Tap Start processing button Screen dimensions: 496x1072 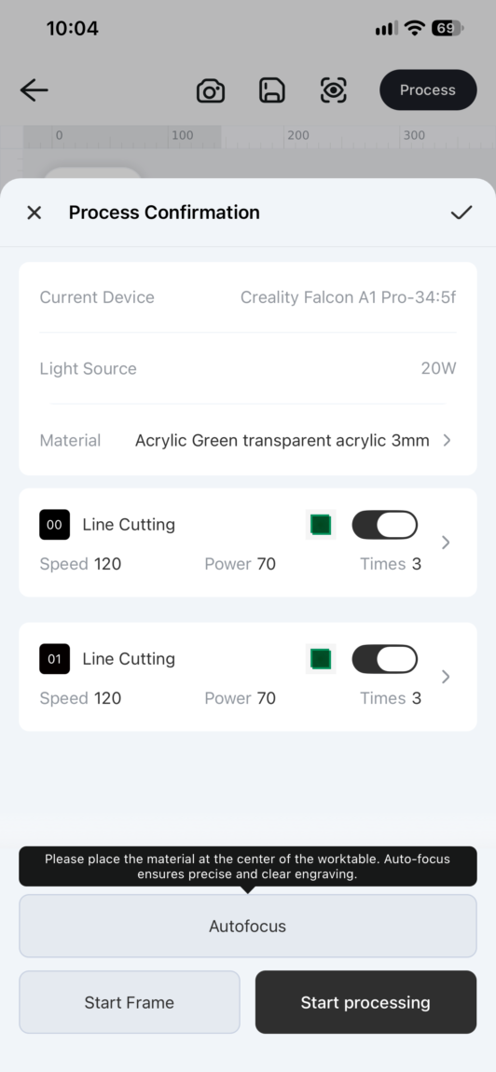(x=366, y=1002)
